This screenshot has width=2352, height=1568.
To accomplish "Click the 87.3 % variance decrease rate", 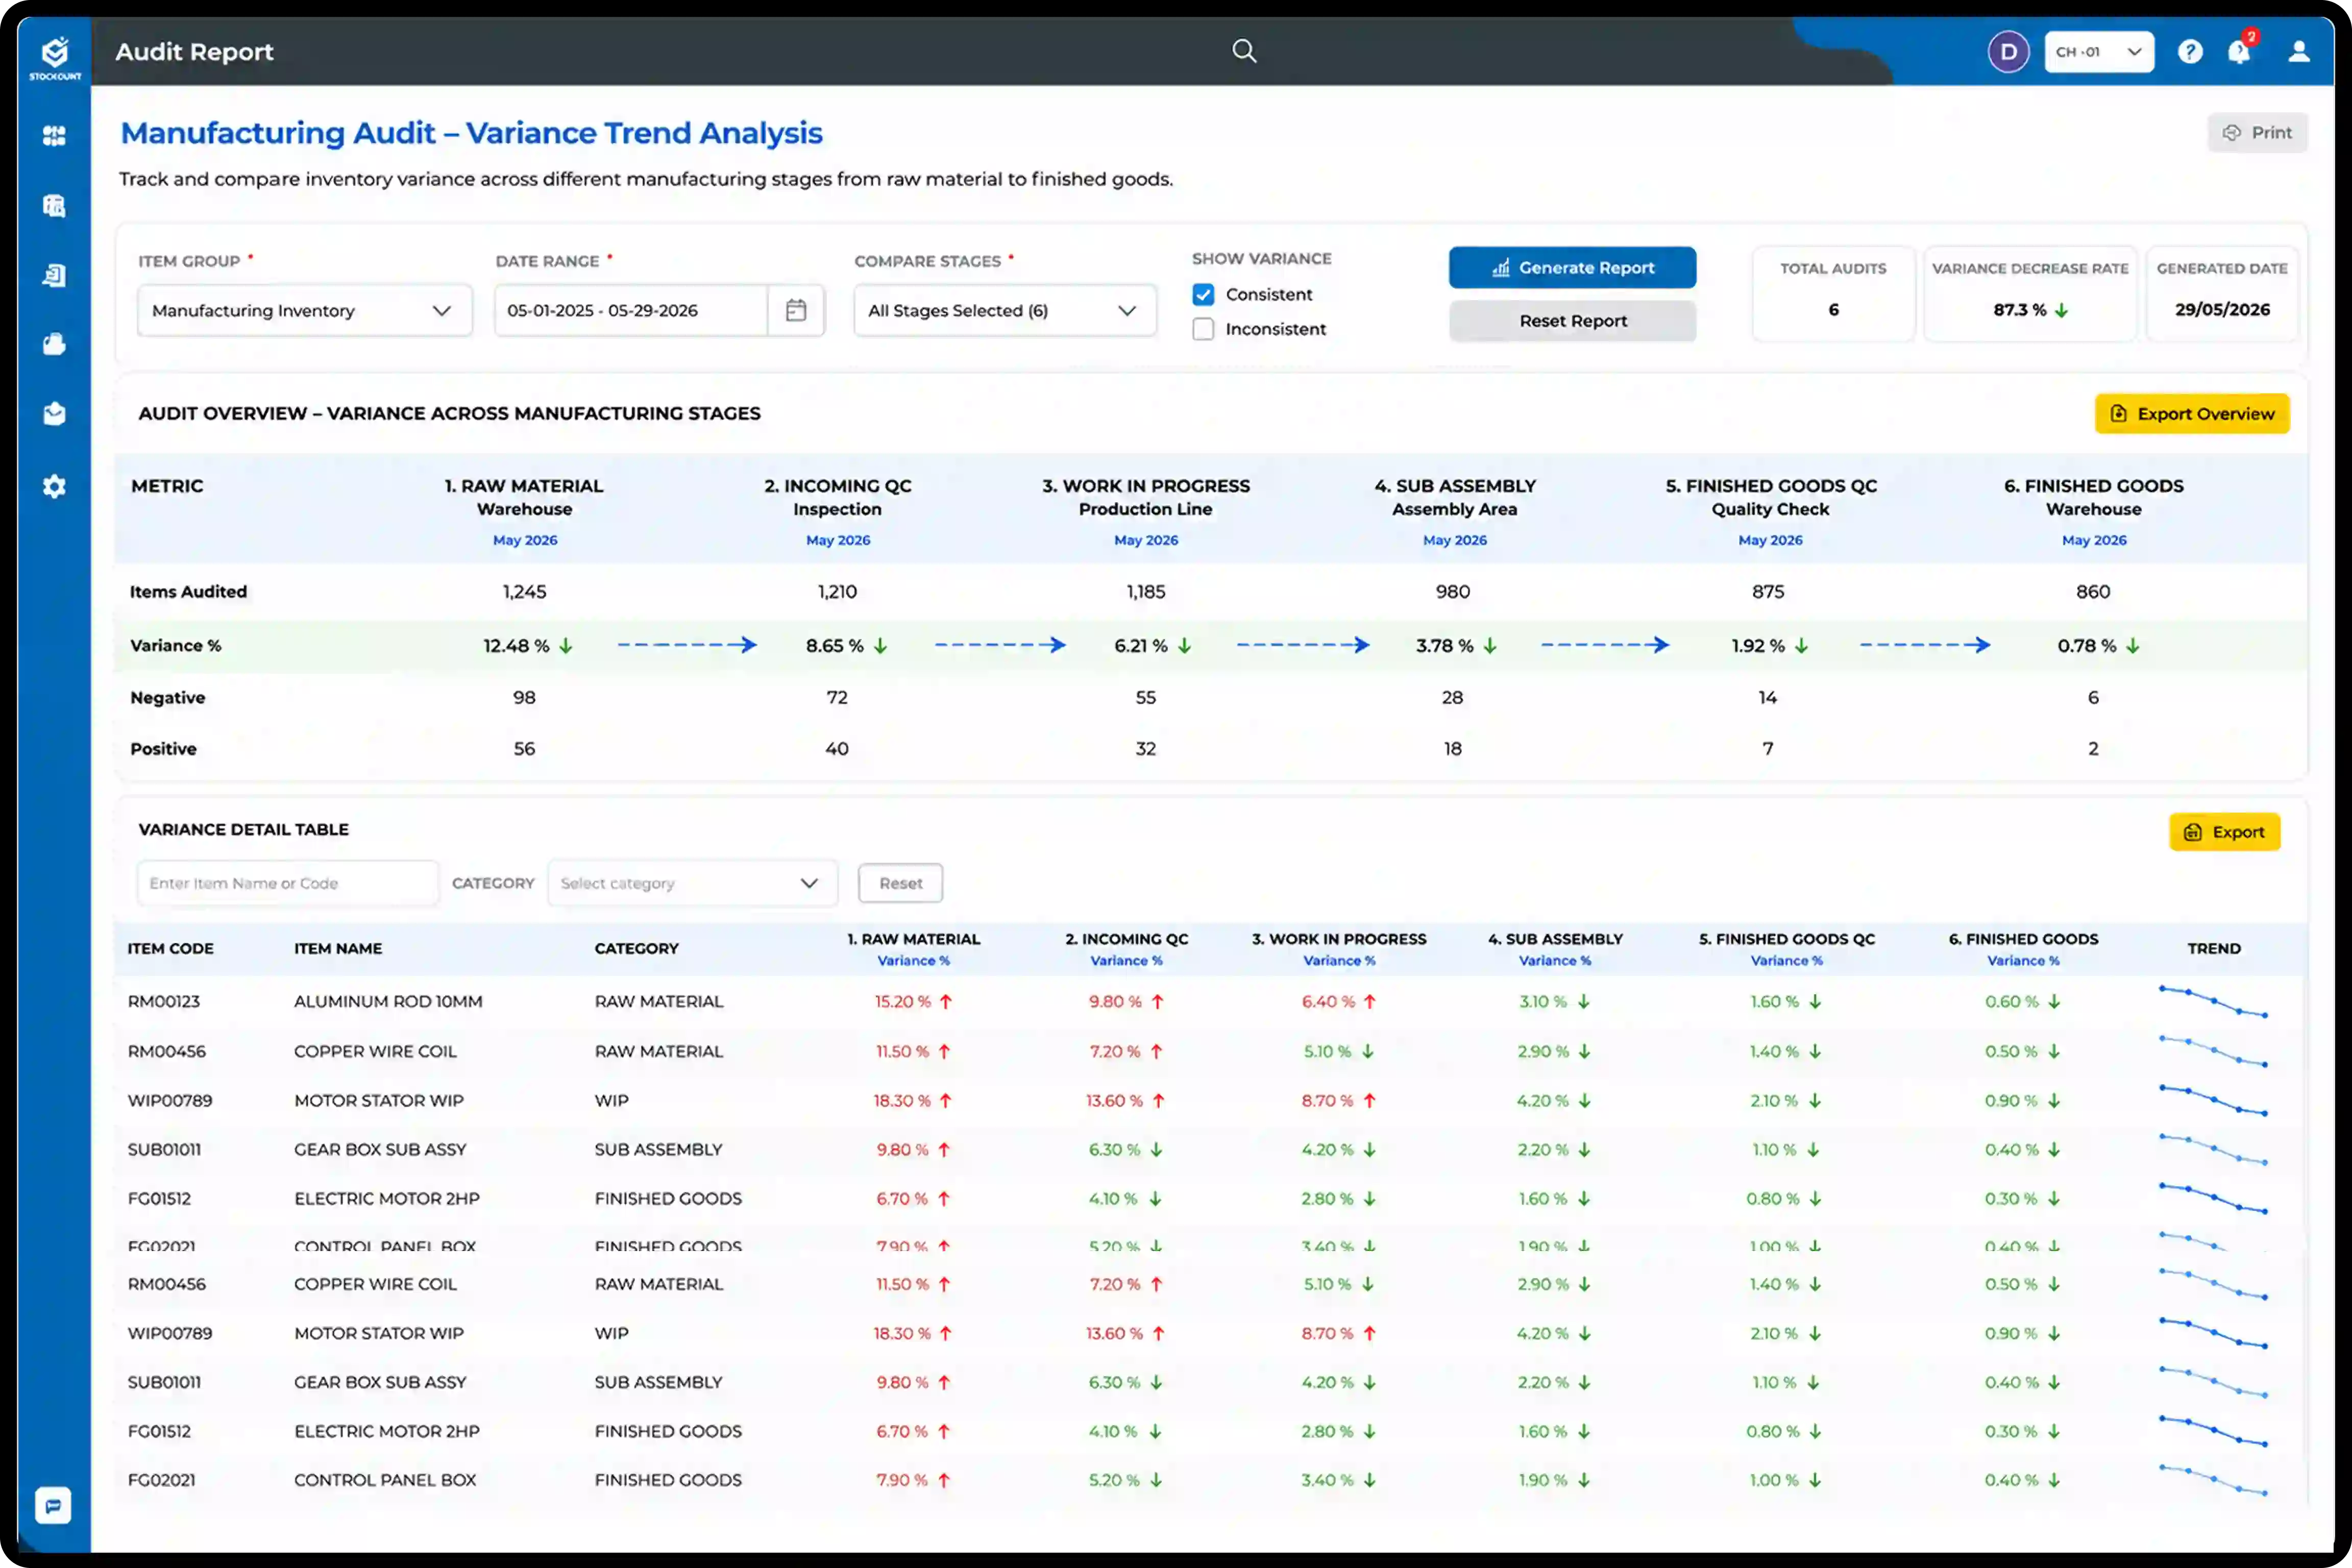I will [2019, 310].
